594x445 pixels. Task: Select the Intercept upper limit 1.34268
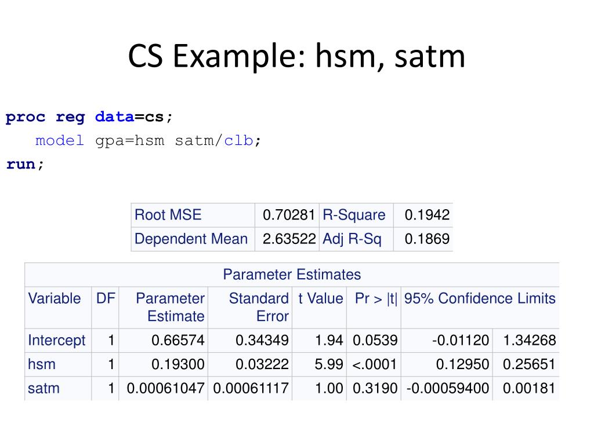[x=526, y=340]
